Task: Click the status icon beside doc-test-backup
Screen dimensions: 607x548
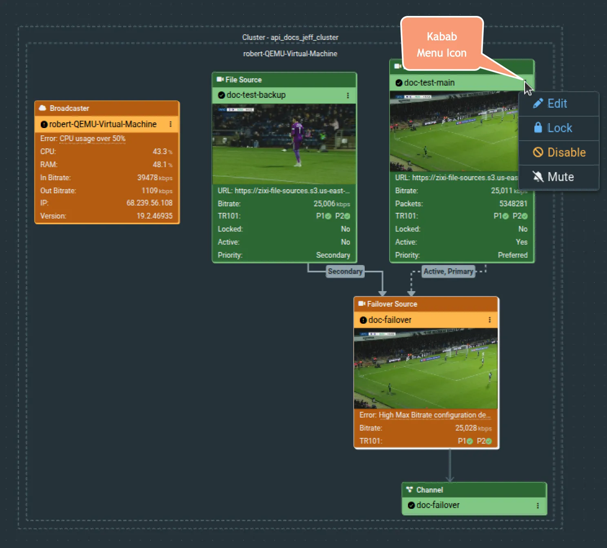Action: pyautogui.click(x=222, y=95)
